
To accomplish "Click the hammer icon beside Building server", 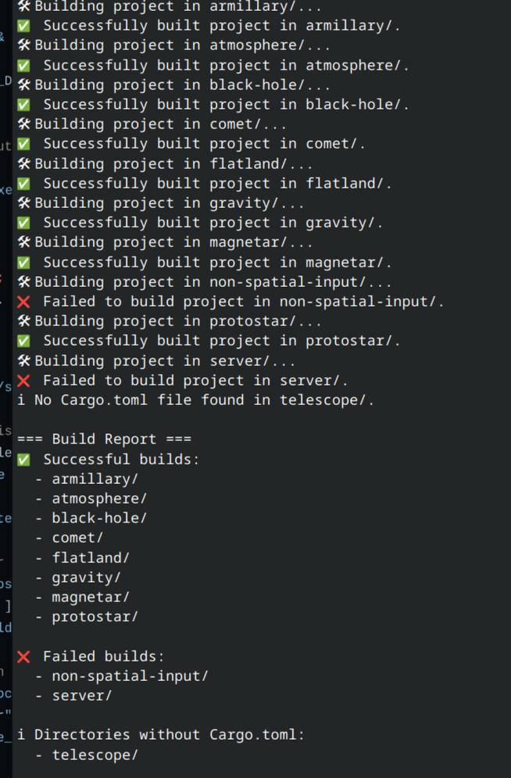I will coord(23,360).
